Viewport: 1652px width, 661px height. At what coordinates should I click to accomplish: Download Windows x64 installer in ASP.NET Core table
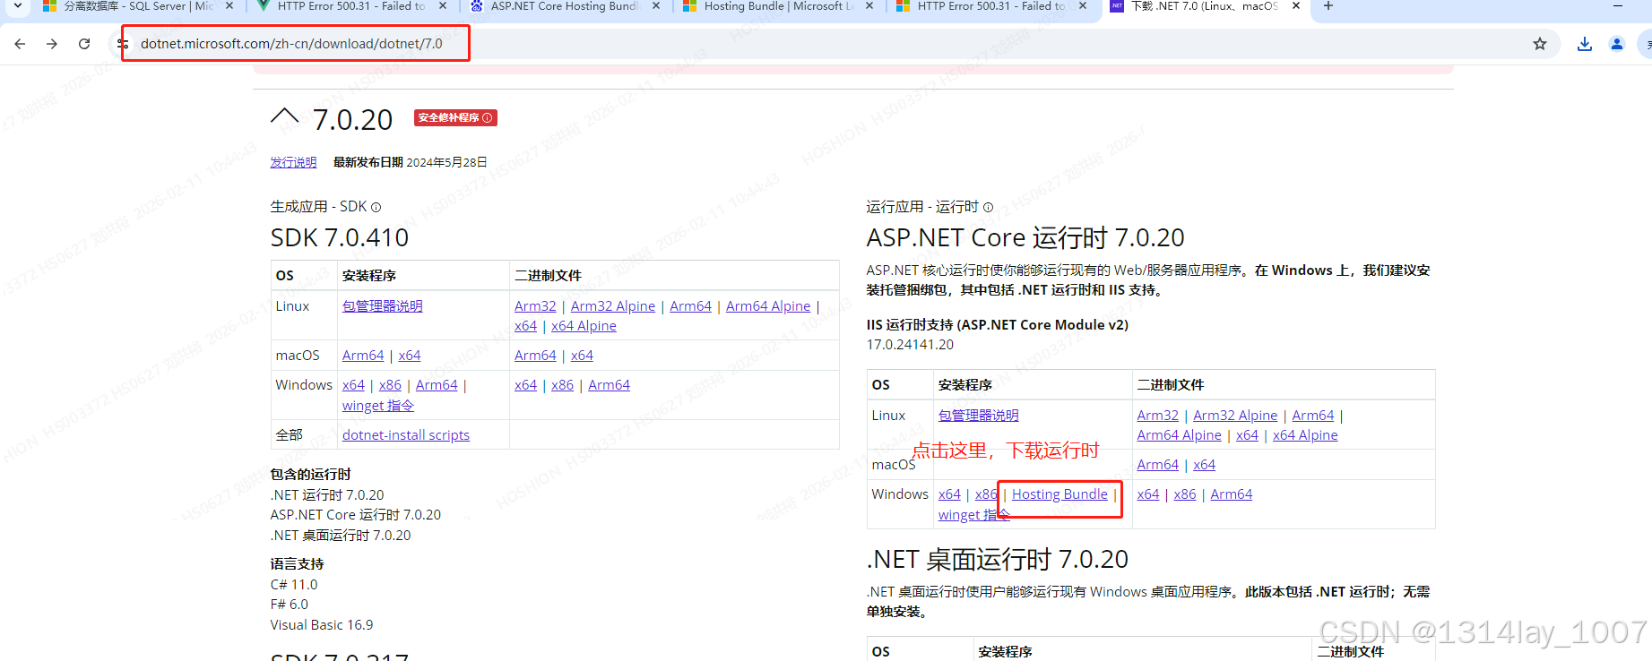(949, 494)
